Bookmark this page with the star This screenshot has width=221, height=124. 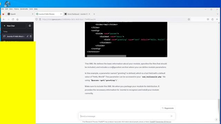(x=189, y=19)
